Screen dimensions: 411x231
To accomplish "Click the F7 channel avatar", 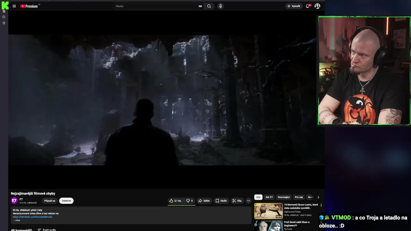I will [14, 201].
